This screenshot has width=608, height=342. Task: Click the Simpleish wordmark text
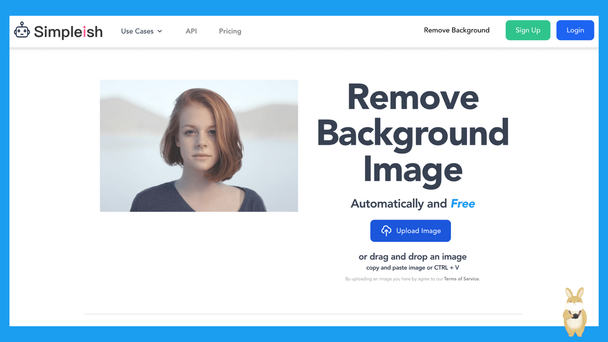(68, 32)
